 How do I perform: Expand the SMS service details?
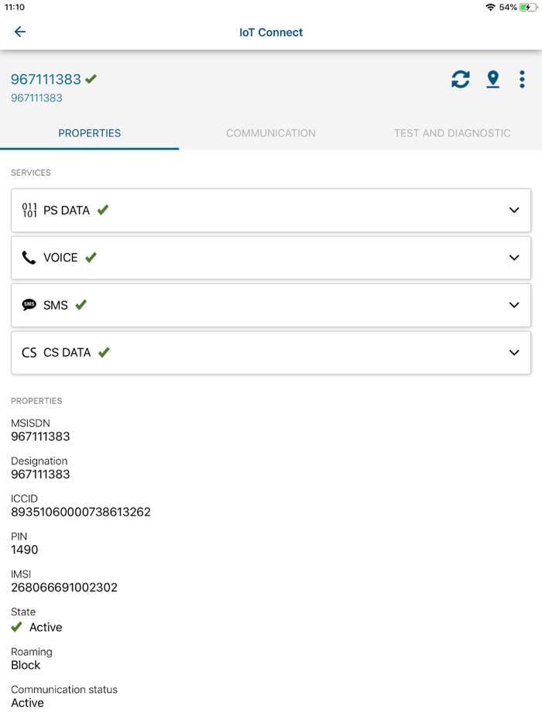coord(514,304)
